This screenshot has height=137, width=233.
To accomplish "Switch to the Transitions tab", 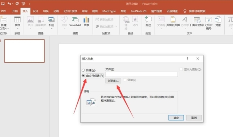I will click(46, 11).
